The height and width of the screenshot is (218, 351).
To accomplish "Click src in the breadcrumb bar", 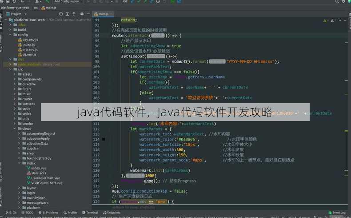I will [x=36, y=8].
